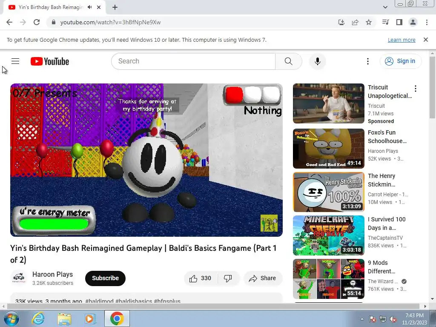Image resolution: width=436 pixels, height=327 pixels.
Task: Click the browser forward arrow
Action: (x=23, y=22)
